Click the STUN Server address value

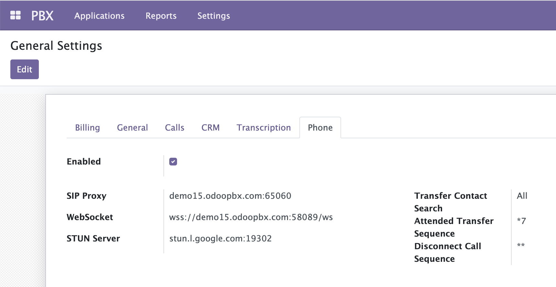pos(220,239)
